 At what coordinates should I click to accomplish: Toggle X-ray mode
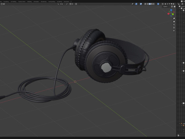click(145, 4)
